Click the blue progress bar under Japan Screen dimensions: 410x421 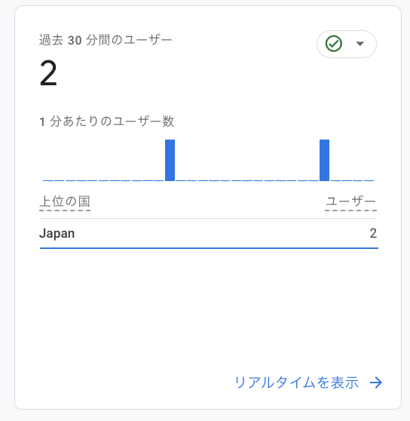[x=209, y=248]
